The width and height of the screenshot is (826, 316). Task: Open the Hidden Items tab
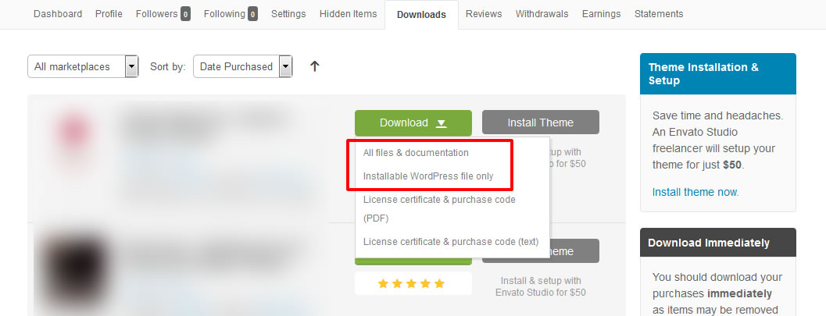tap(349, 14)
